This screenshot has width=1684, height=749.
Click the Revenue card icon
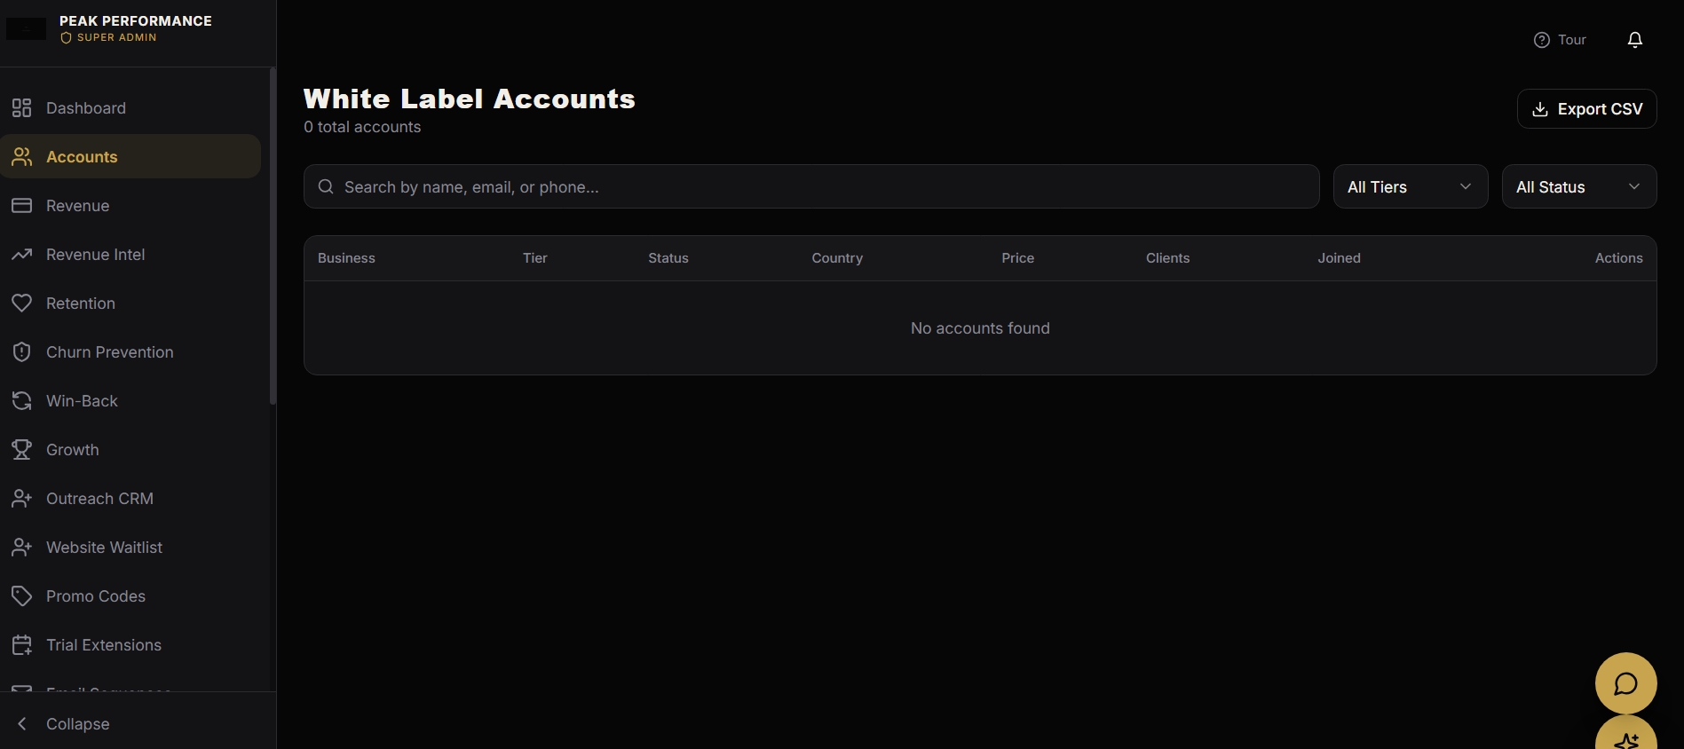click(x=22, y=206)
